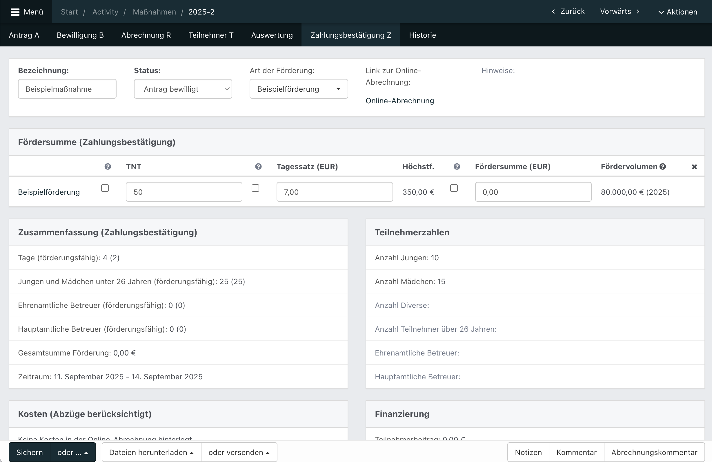Click 'Anzahl Teilnehmer über 26 Jahren:' row
Image resolution: width=712 pixels, height=462 pixels.
tap(535, 329)
